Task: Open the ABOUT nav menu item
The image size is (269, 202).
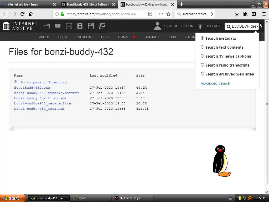Action: click(44, 37)
